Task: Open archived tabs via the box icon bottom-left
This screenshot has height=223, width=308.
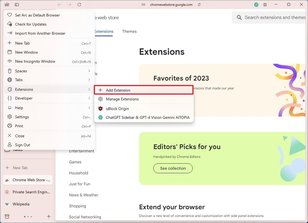Action: (7, 216)
